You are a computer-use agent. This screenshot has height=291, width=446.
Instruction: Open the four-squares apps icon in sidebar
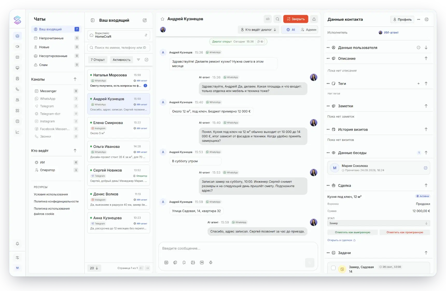(17, 111)
